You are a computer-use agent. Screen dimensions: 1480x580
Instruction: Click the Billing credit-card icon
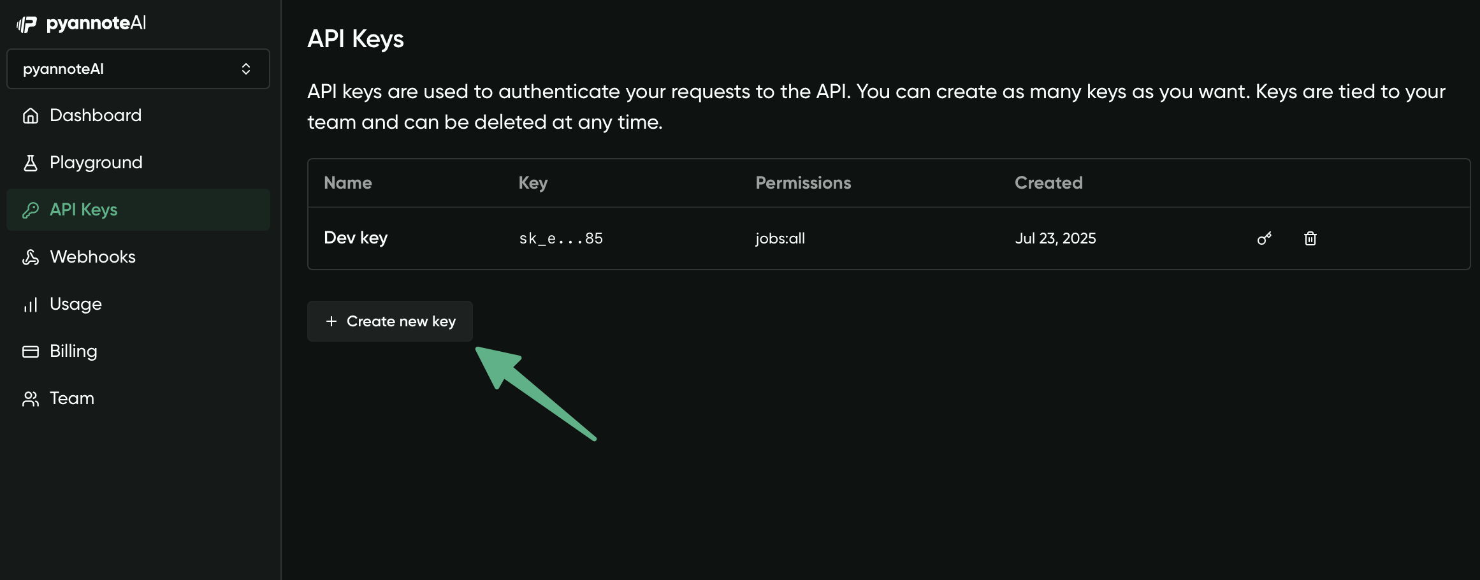point(30,351)
